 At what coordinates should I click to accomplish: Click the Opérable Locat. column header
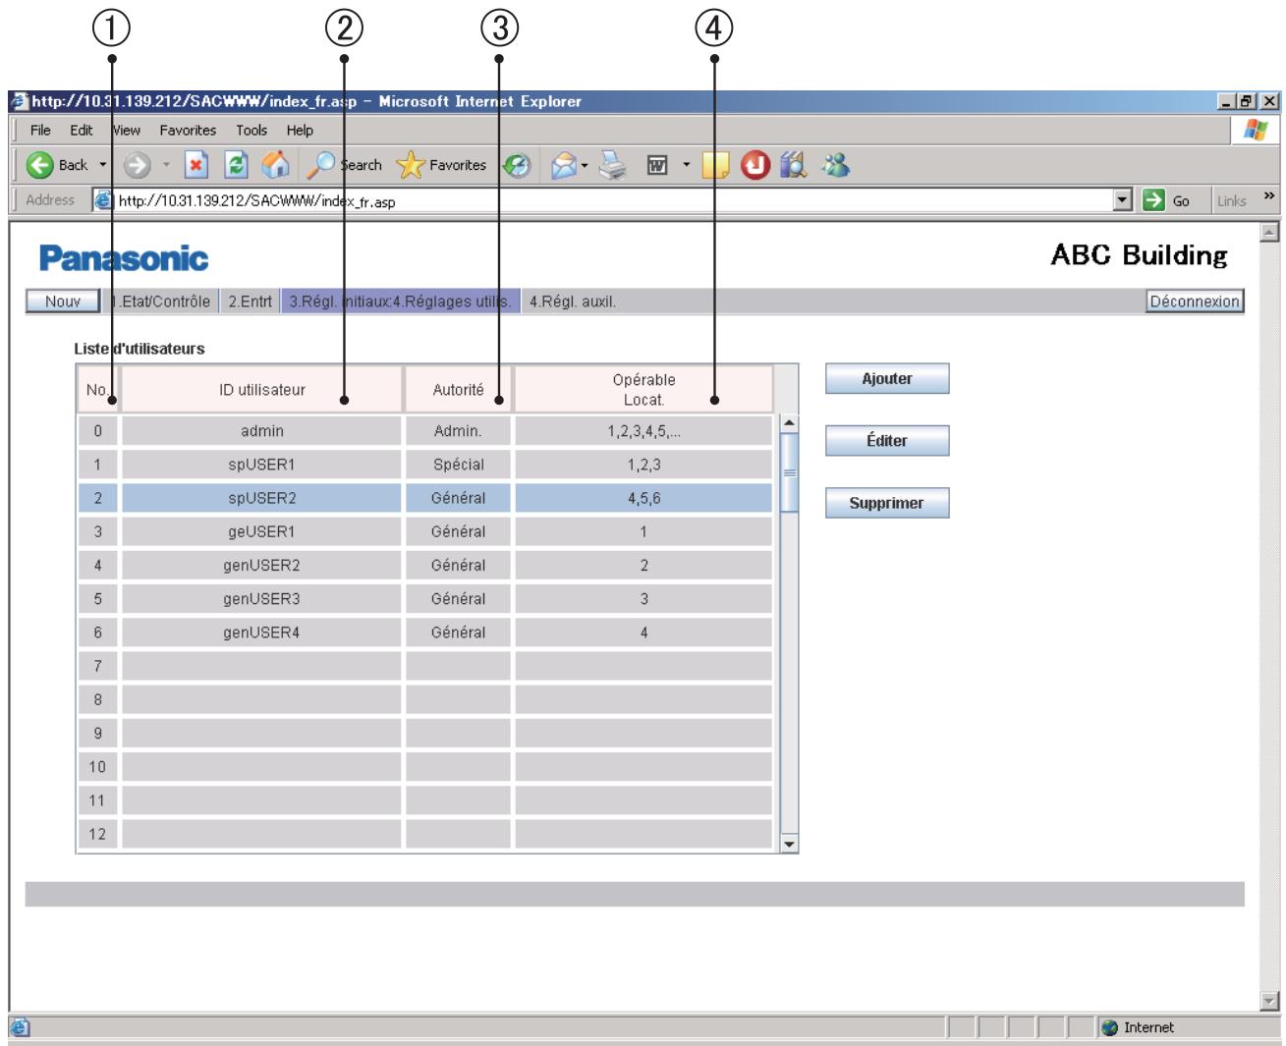[x=643, y=390]
